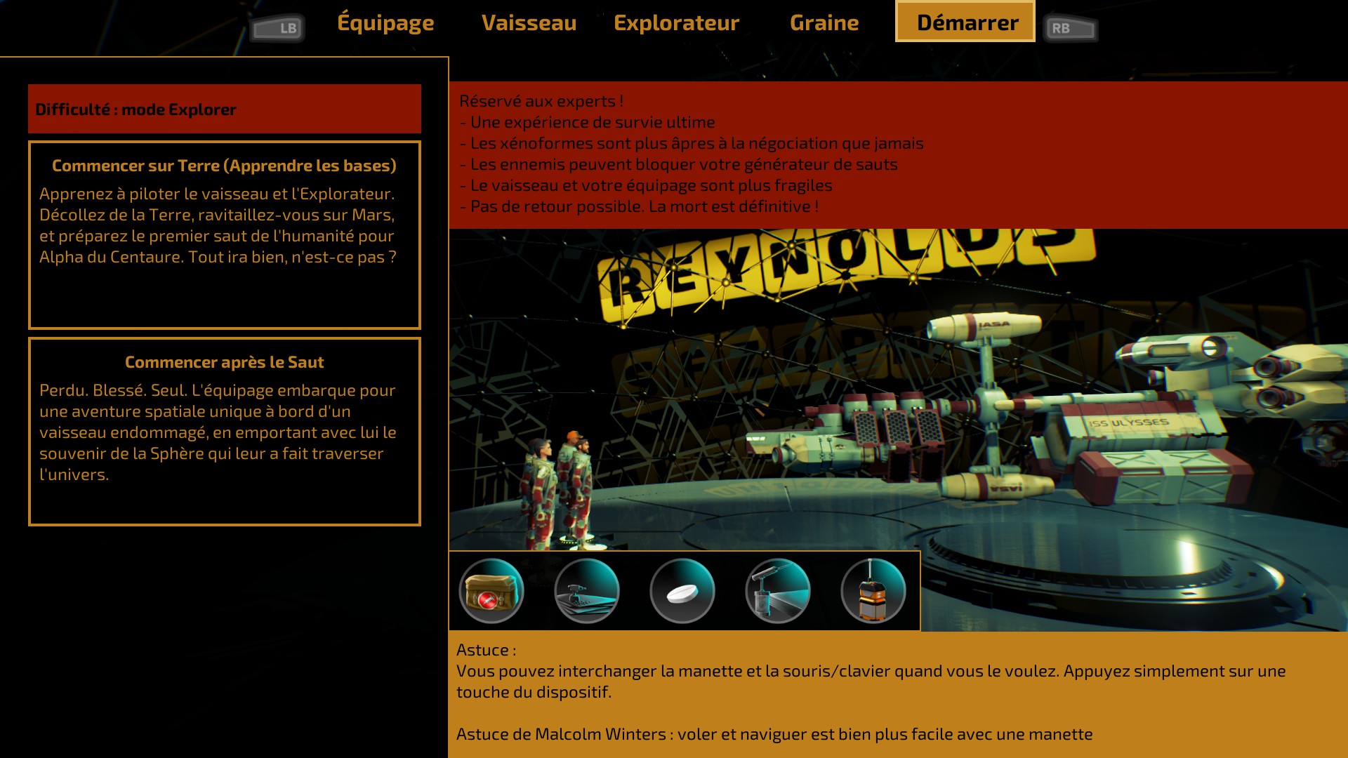
Task: Click the Réservé aux experts description panel
Action: [x=897, y=154]
